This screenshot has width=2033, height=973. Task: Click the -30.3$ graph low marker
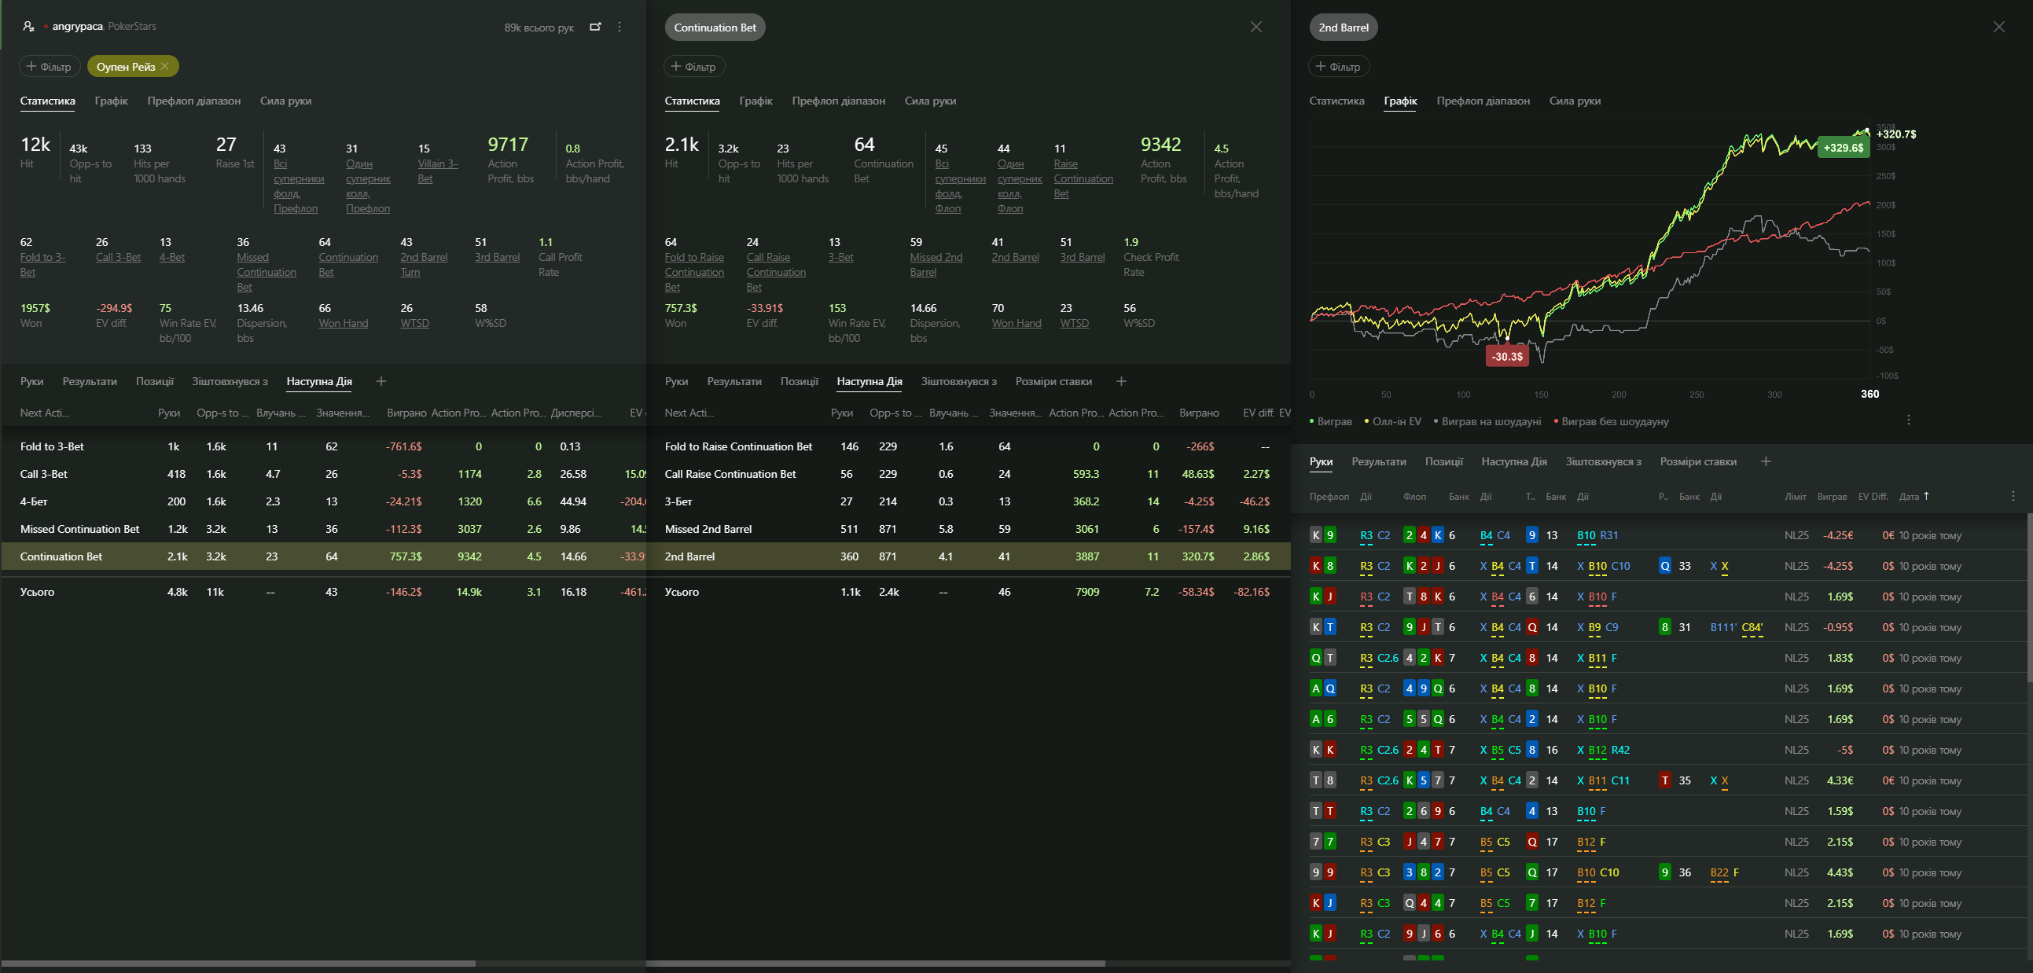(1506, 357)
